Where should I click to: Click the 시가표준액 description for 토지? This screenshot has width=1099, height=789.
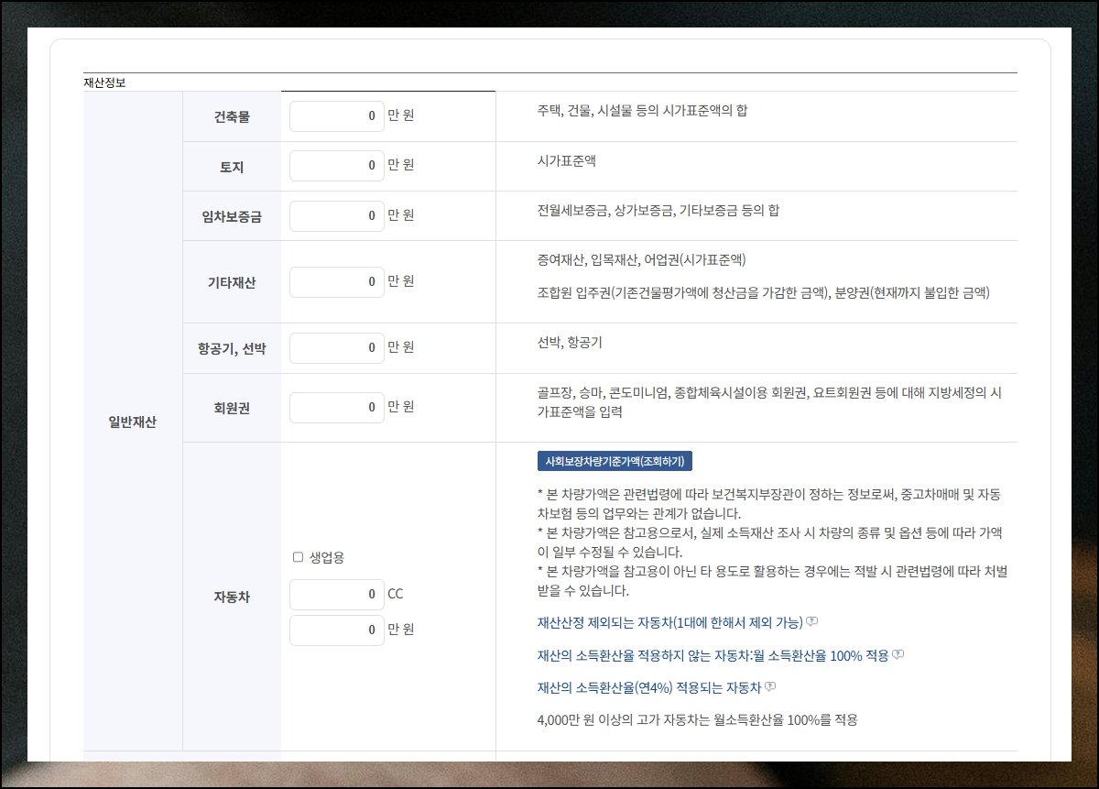point(567,160)
